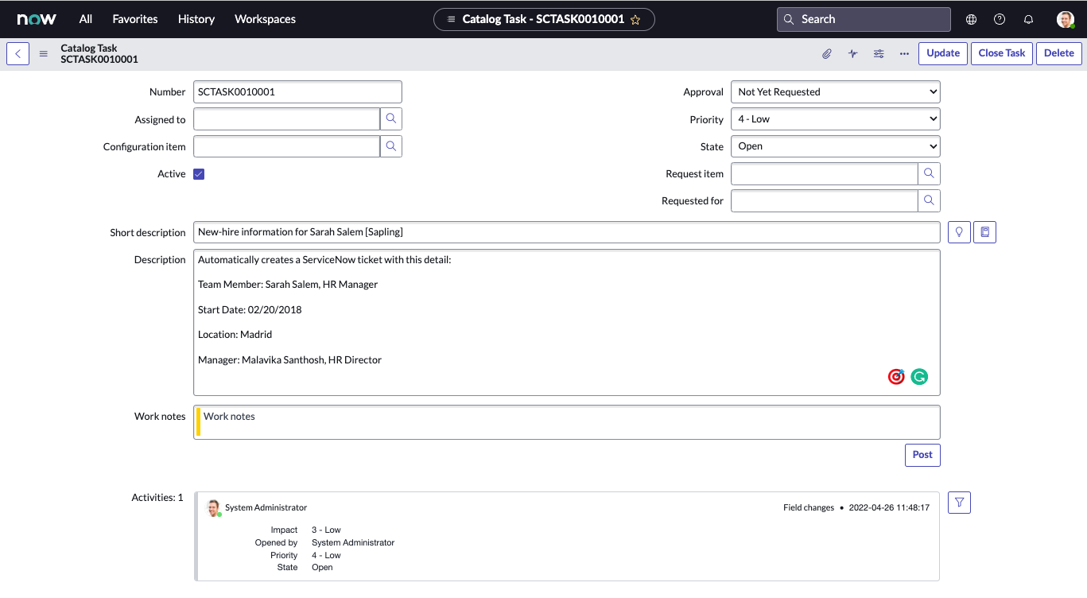Click the Update button
1087x598 pixels.
click(x=943, y=53)
